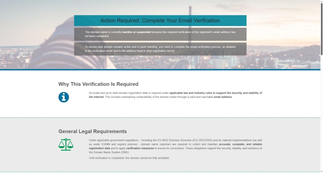Click the page's vertical scrollbar thumb
Viewport: 323px width, 173px height.
point(322,29)
